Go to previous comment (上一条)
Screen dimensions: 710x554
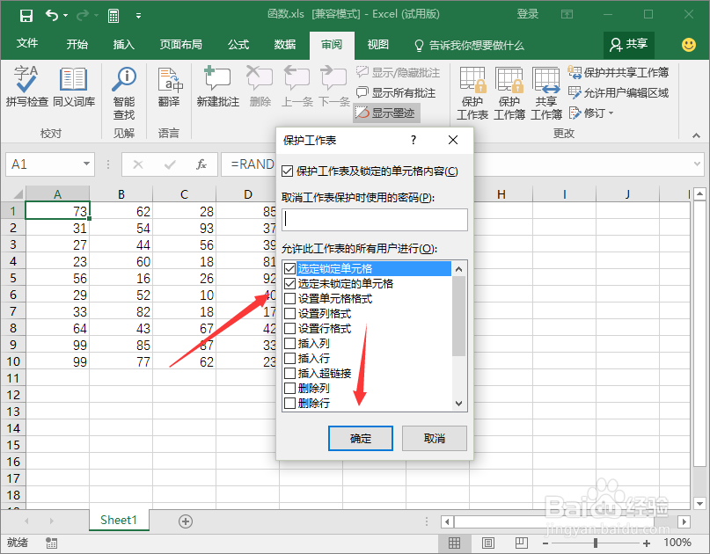pos(297,87)
